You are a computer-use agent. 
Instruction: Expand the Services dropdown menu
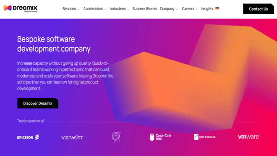[71, 9]
